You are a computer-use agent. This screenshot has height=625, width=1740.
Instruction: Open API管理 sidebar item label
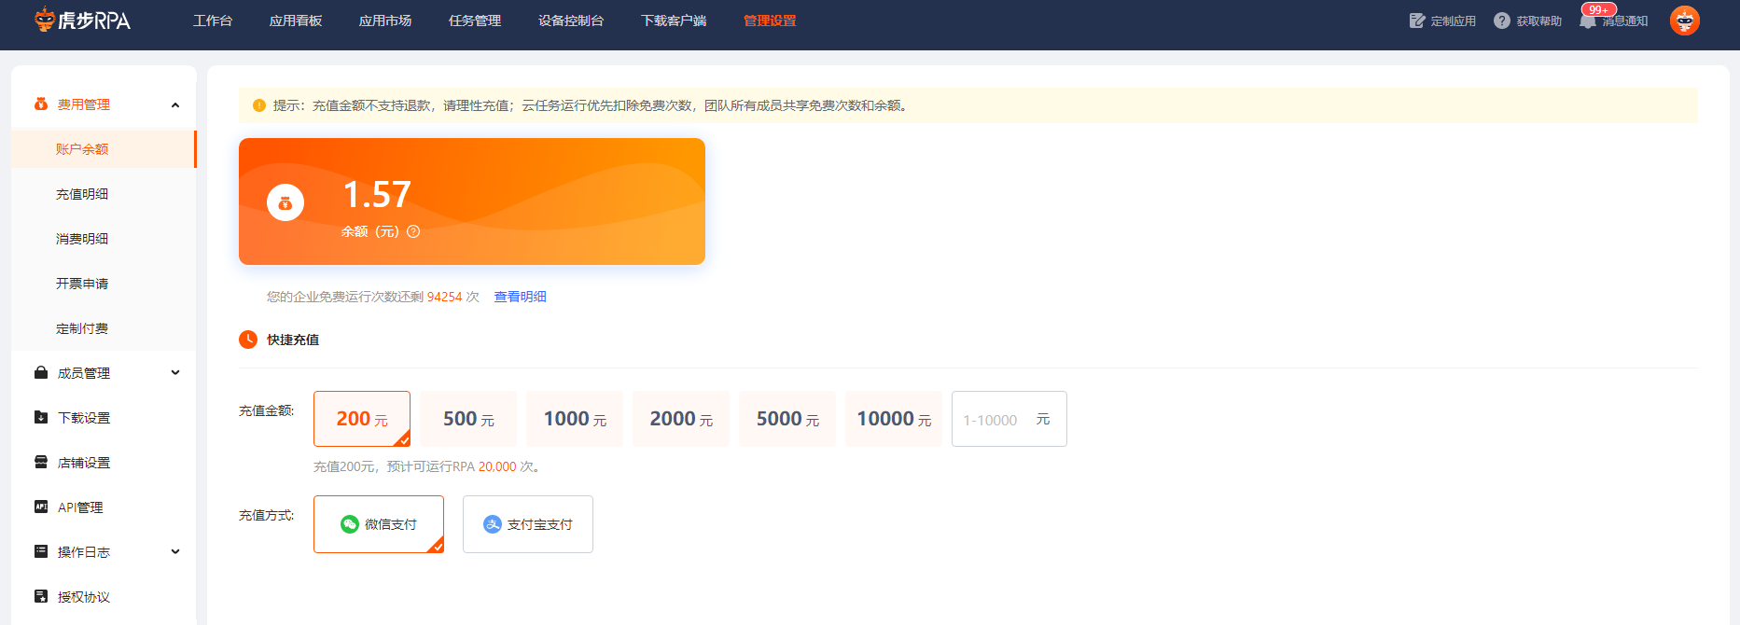tap(80, 507)
